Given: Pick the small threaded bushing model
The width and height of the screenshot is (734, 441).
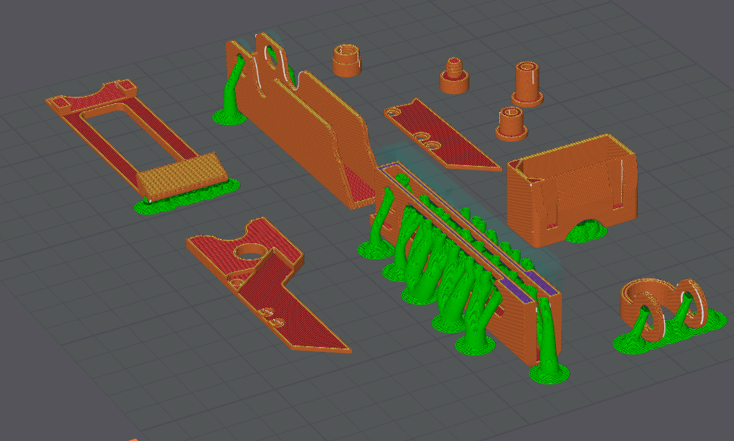Looking at the screenshot, I should point(454,77).
